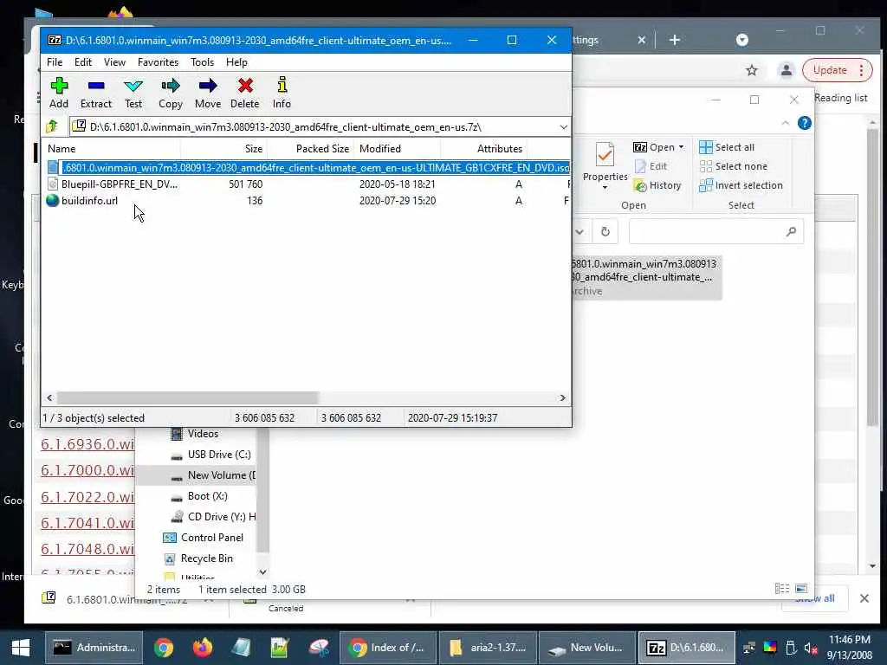Sort by Packed Size column
Viewport: 887px width, 665px height.
click(x=311, y=149)
